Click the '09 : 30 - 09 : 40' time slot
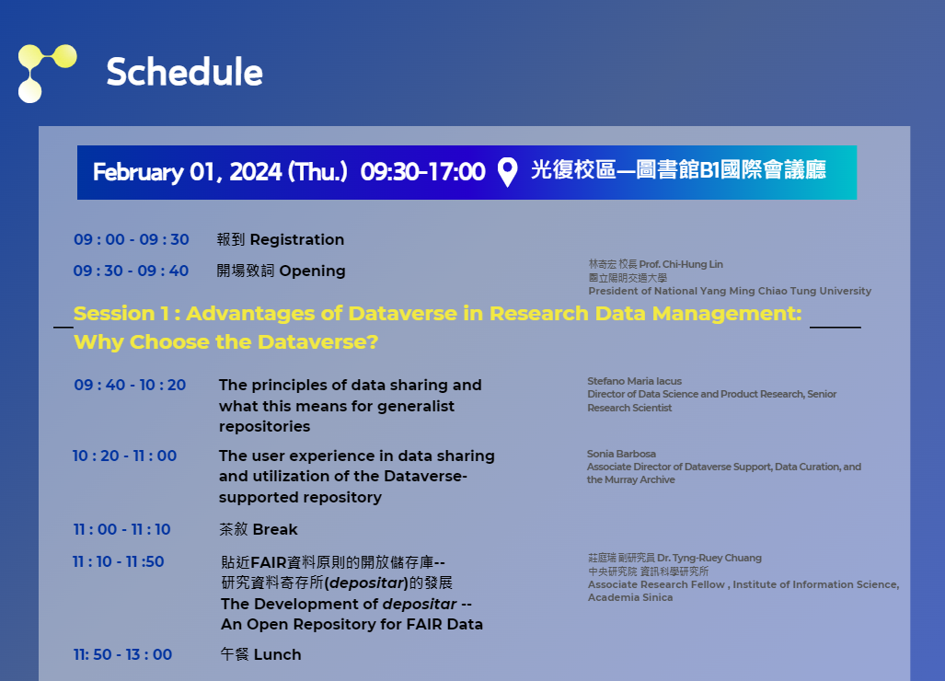 pyautogui.click(x=131, y=271)
